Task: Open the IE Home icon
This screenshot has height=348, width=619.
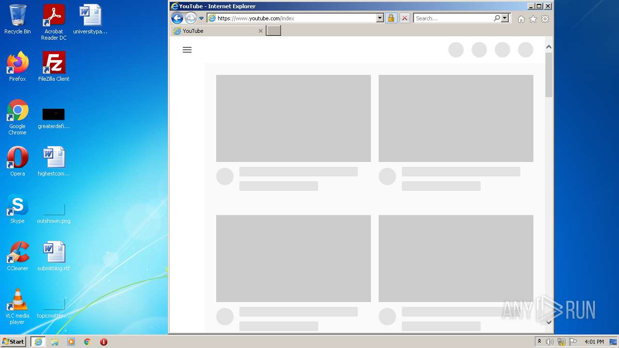Action: click(521, 19)
